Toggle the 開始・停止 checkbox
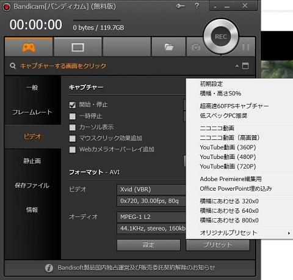Image resolution: width=293 pixels, height=280 pixels. click(73, 105)
